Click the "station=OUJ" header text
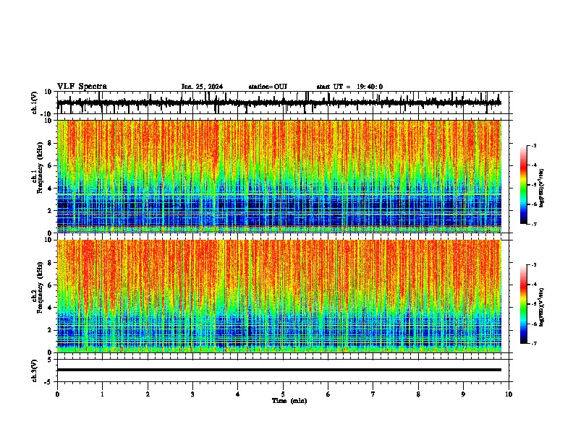 [x=268, y=87]
